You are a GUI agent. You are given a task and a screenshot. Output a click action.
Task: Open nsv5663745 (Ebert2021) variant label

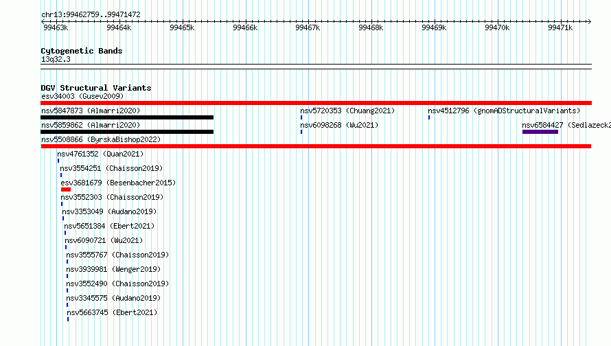click(x=112, y=312)
